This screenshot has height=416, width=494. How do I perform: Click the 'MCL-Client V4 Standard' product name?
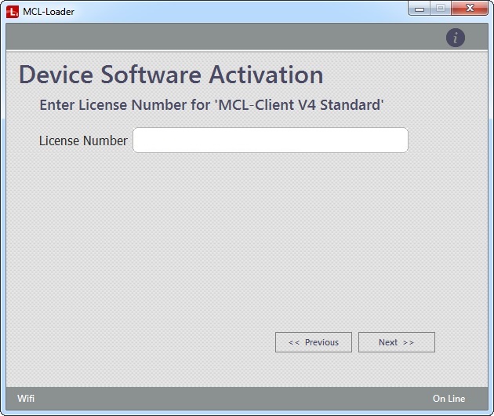(x=299, y=104)
